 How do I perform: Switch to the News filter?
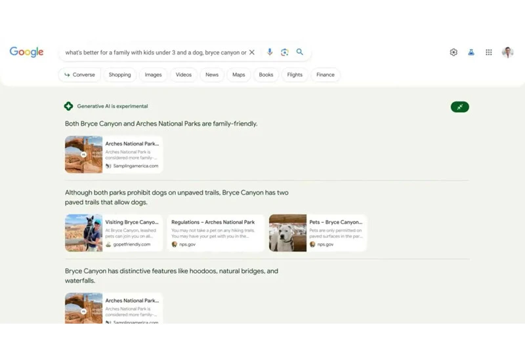click(x=211, y=75)
